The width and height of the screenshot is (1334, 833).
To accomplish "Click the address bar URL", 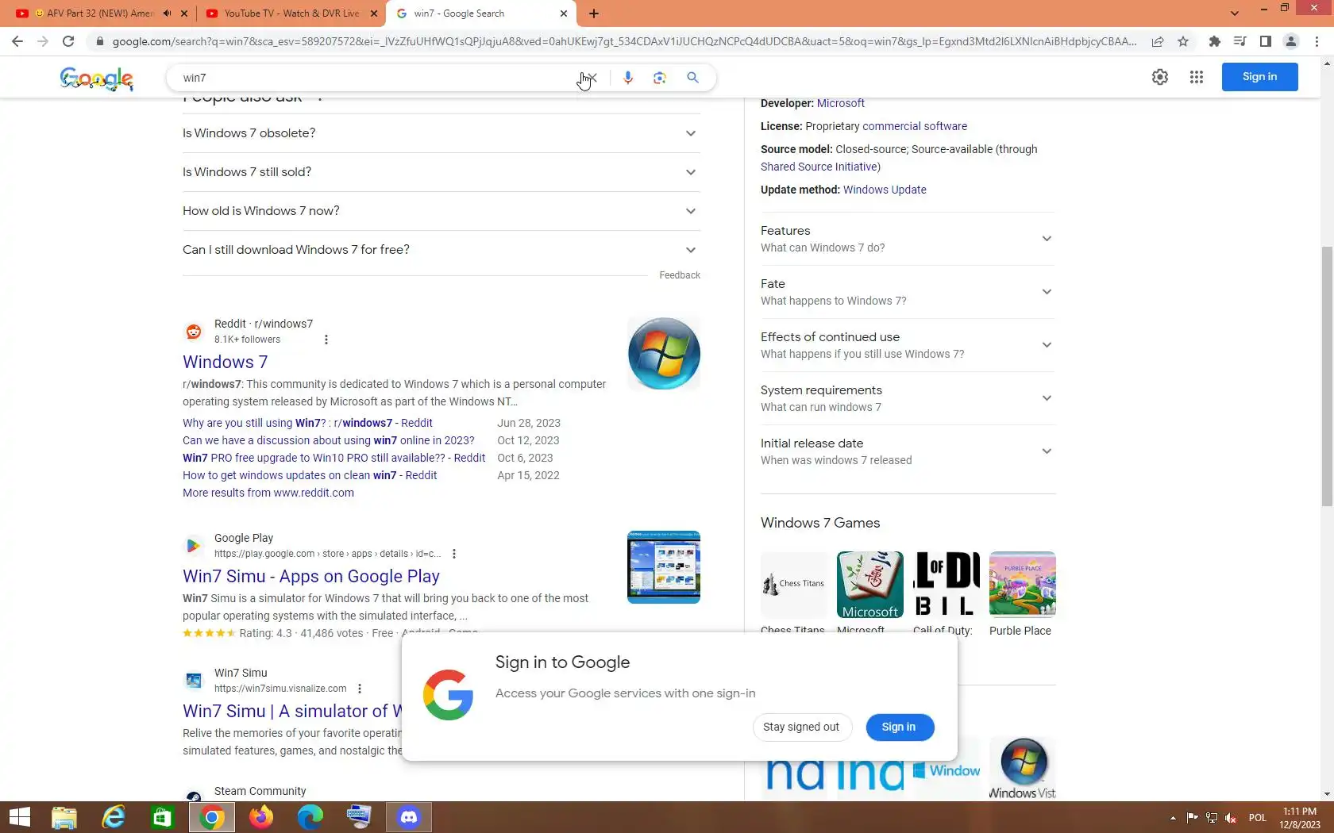I will (624, 41).
